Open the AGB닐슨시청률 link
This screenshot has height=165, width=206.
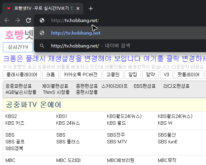point(21,92)
